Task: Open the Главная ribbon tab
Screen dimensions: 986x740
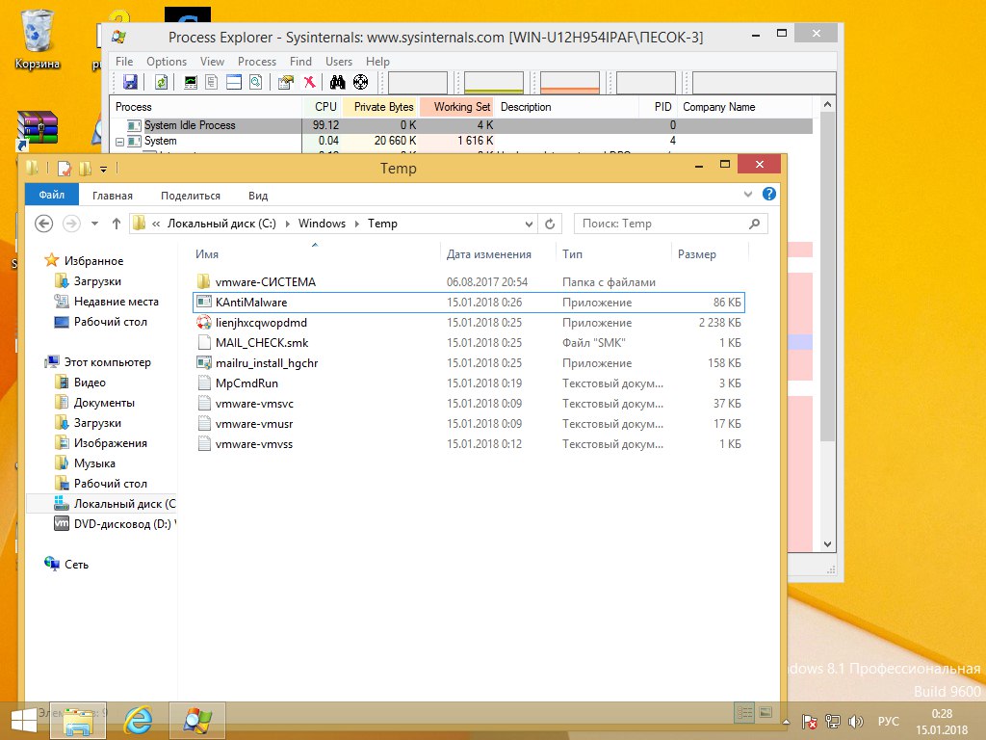Action: [113, 196]
